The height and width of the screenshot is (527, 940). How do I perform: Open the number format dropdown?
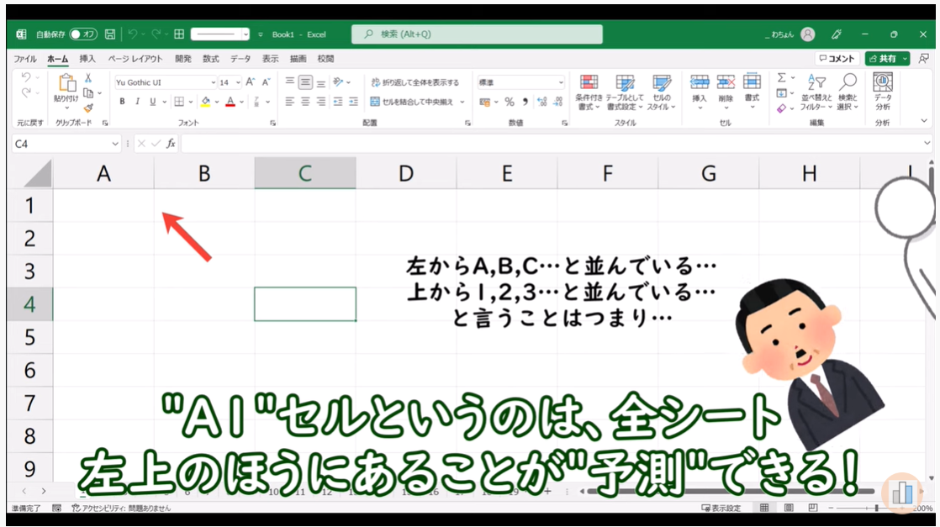tap(561, 82)
